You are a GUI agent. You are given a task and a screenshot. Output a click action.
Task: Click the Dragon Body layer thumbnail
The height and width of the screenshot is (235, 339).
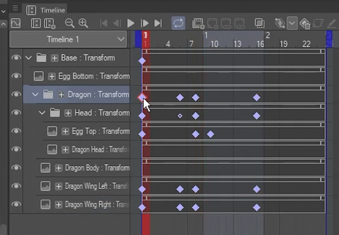pyautogui.click(x=45, y=168)
